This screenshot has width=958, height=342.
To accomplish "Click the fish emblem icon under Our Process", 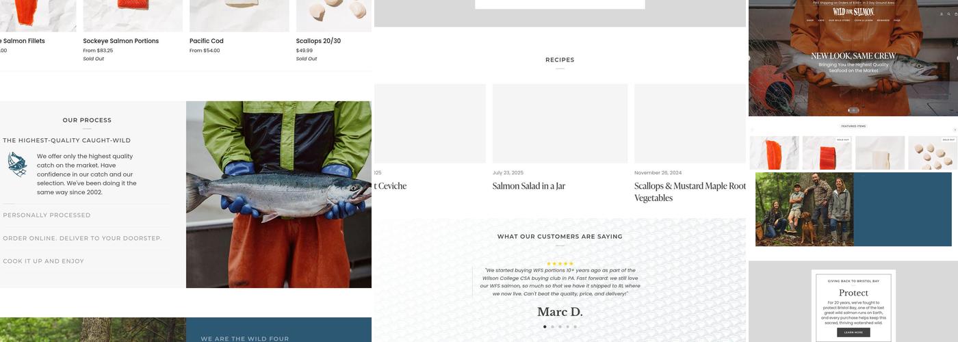I will pyautogui.click(x=18, y=165).
